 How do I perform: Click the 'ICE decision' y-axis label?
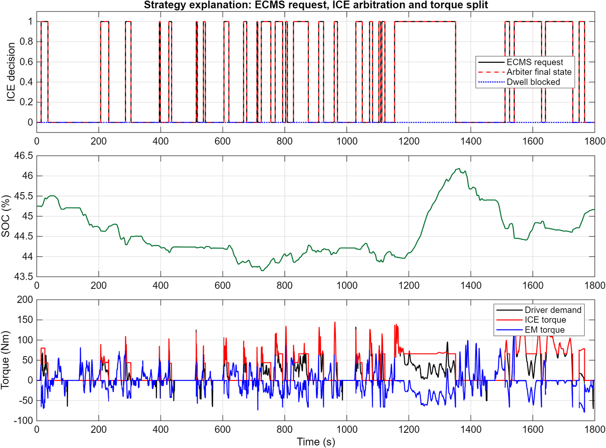click(11, 72)
